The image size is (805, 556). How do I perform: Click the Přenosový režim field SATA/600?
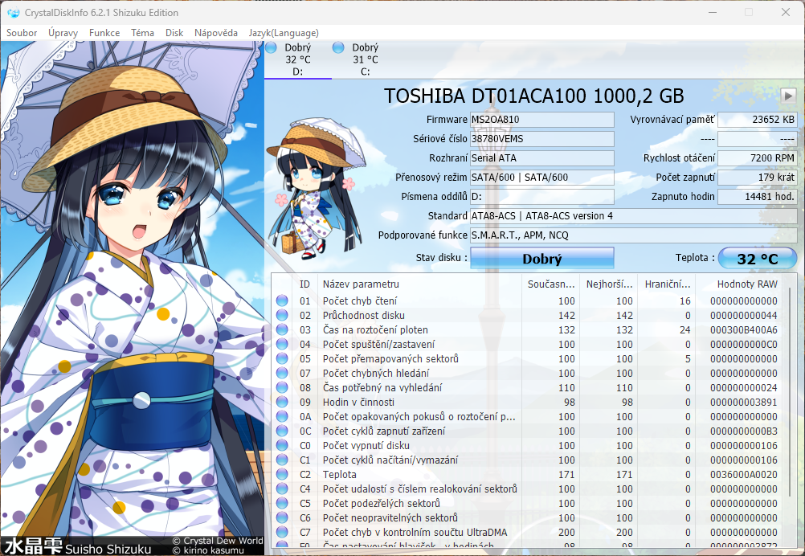click(542, 177)
